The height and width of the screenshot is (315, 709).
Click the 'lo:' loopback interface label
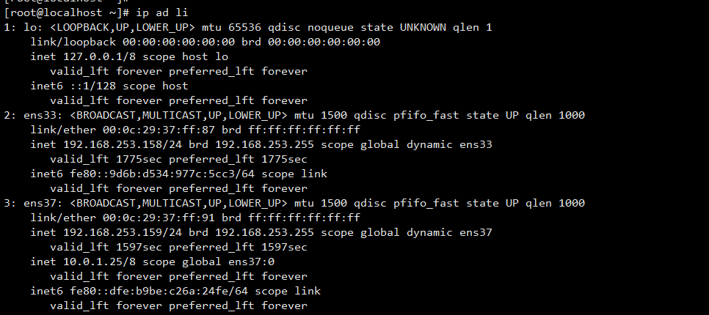(34, 28)
